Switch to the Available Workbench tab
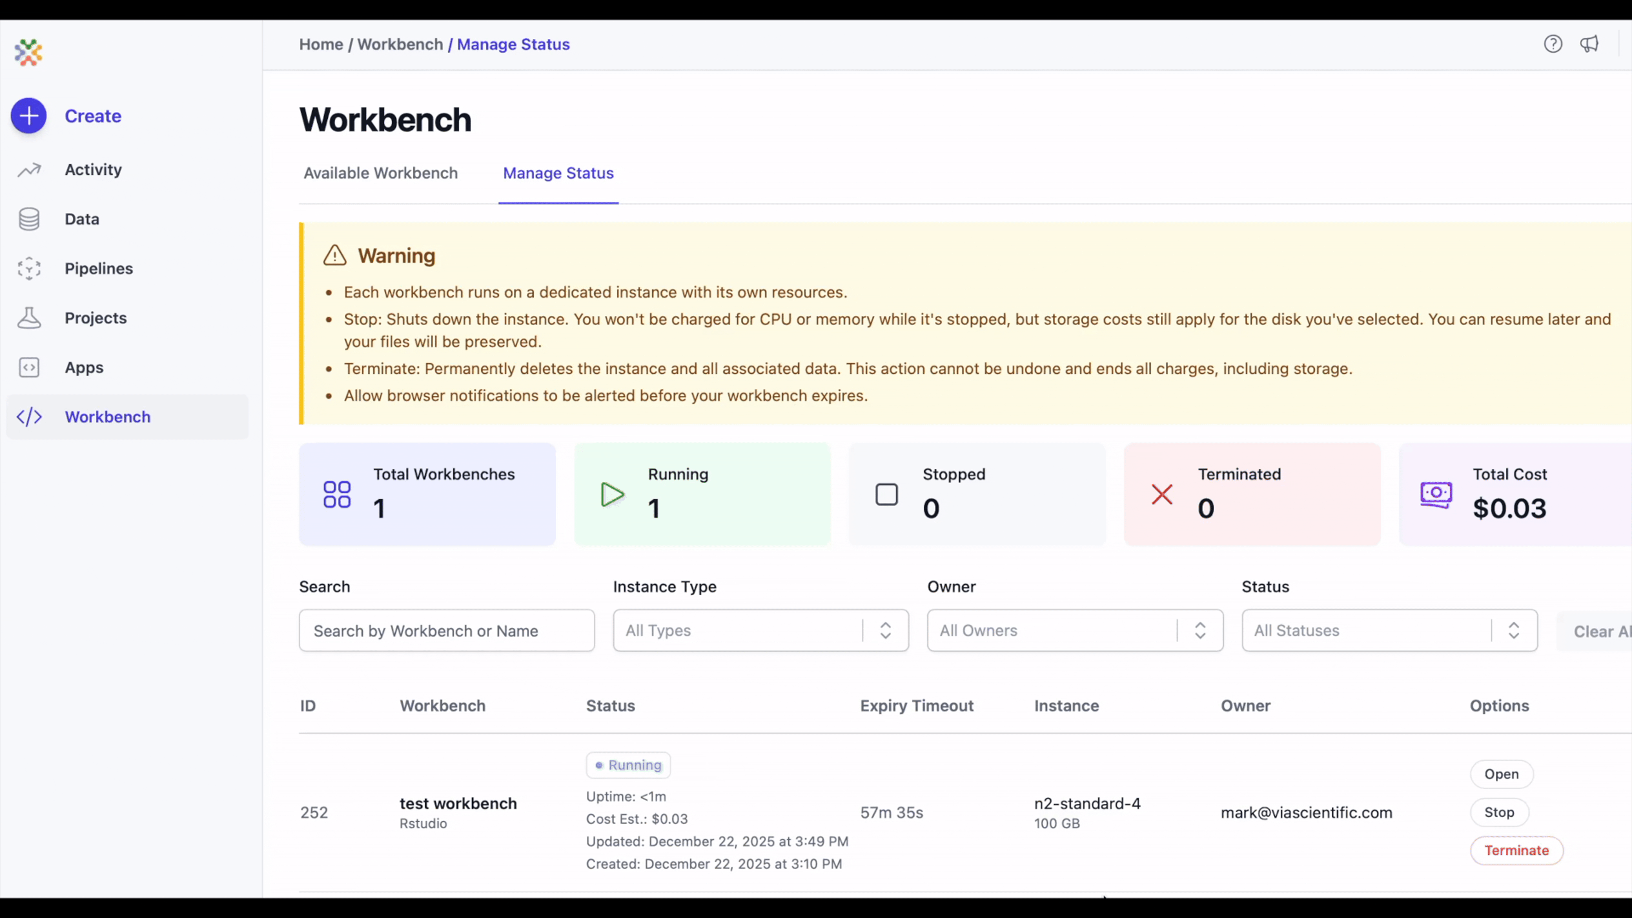The height and width of the screenshot is (918, 1632). [x=381, y=173]
